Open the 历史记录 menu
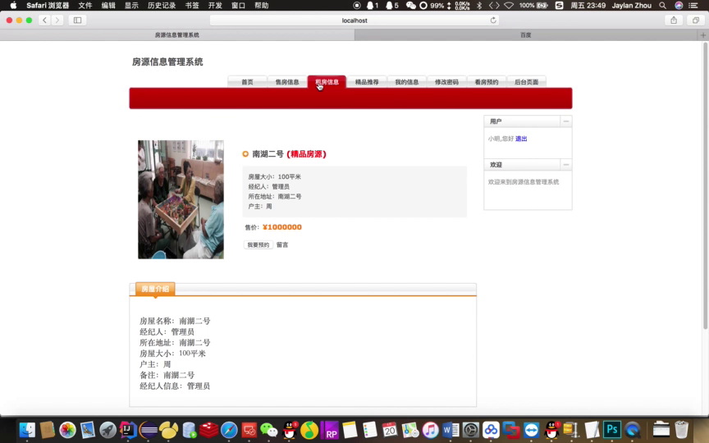This screenshot has width=709, height=443. pos(162,6)
